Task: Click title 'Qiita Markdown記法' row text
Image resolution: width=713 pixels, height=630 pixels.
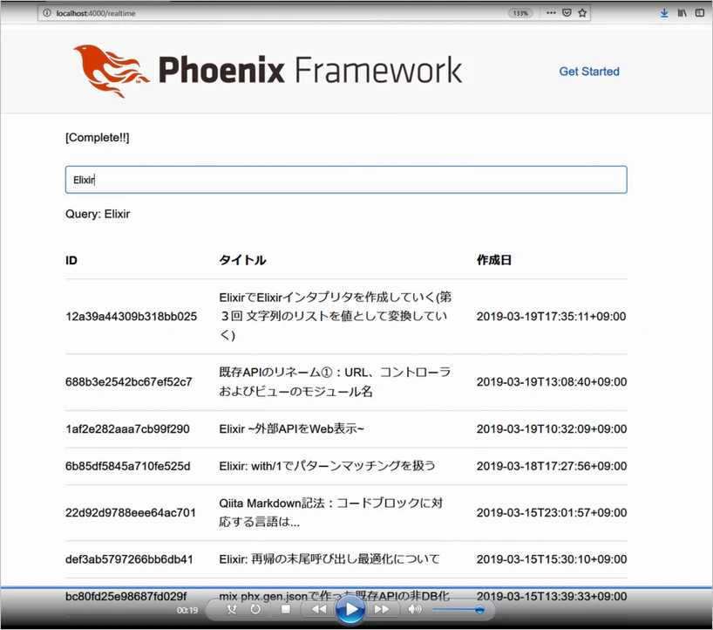Action: tap(331, 512)
